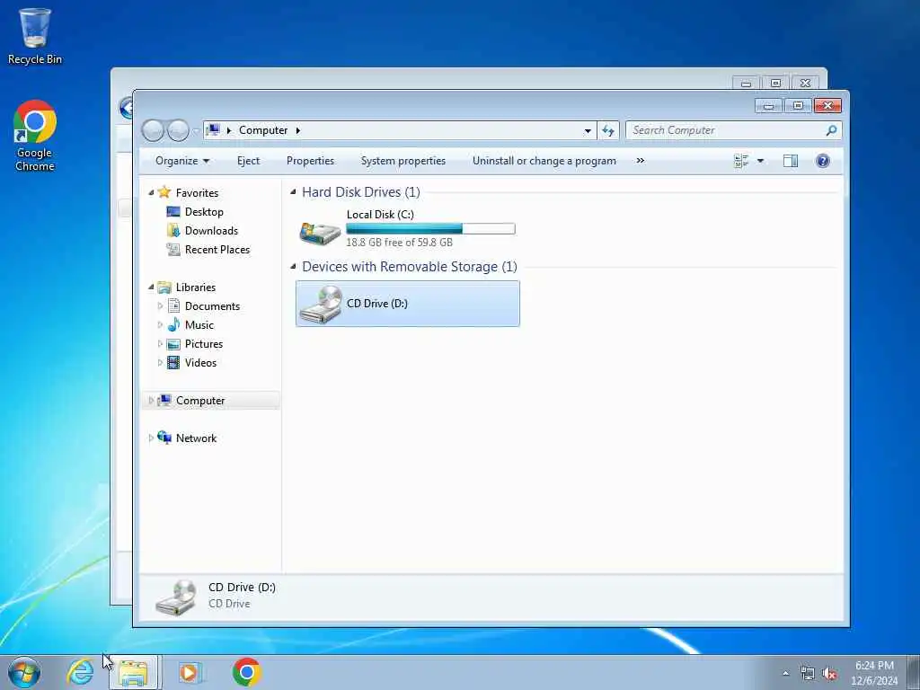Click Properties in the toolbar
This screenshot has width=920, height=690.
coord(310,161)
